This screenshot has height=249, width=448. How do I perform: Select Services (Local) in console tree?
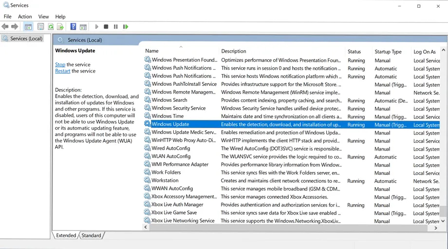tap(22, 38)
